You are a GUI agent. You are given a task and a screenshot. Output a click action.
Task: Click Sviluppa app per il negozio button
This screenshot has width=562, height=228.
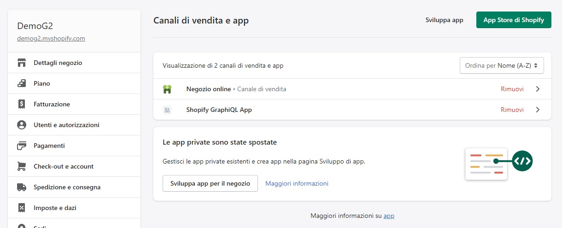pos(210,183)
